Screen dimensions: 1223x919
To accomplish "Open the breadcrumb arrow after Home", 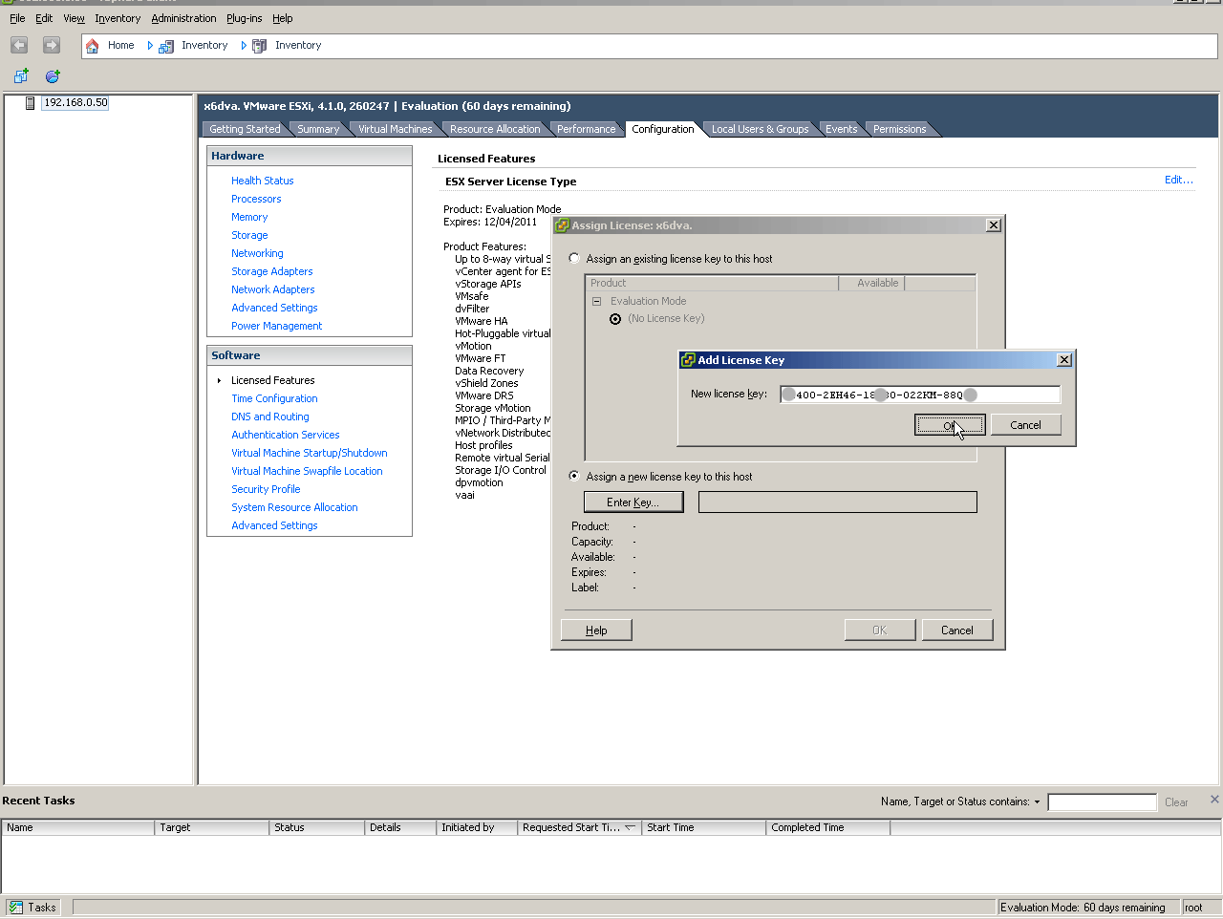I will [x=150, y=45].
